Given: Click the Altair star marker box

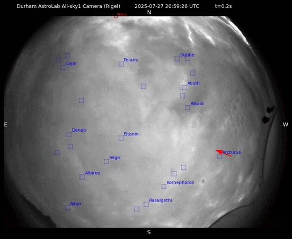Looking at the screenshot, I should point(67,208).
